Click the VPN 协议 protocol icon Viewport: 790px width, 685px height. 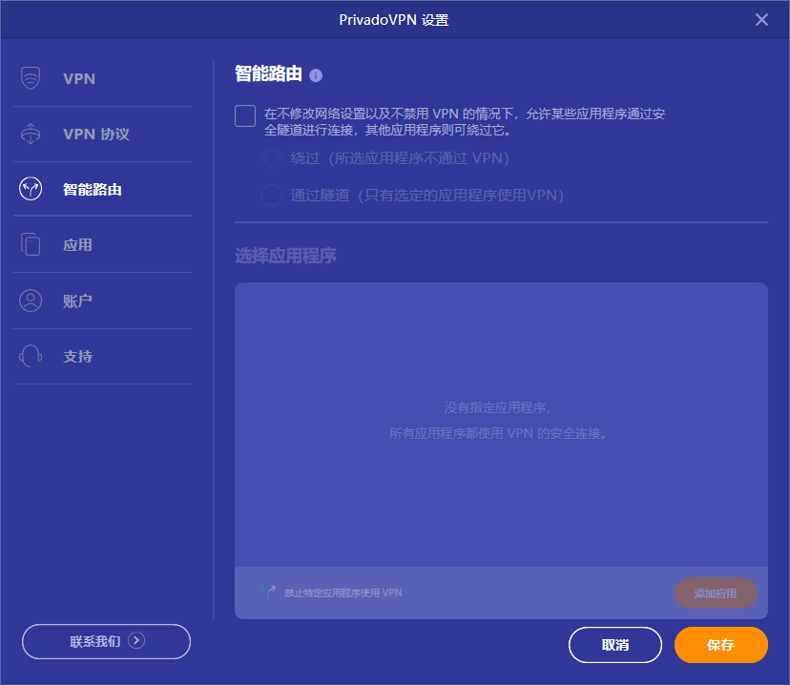pos(31,134)
